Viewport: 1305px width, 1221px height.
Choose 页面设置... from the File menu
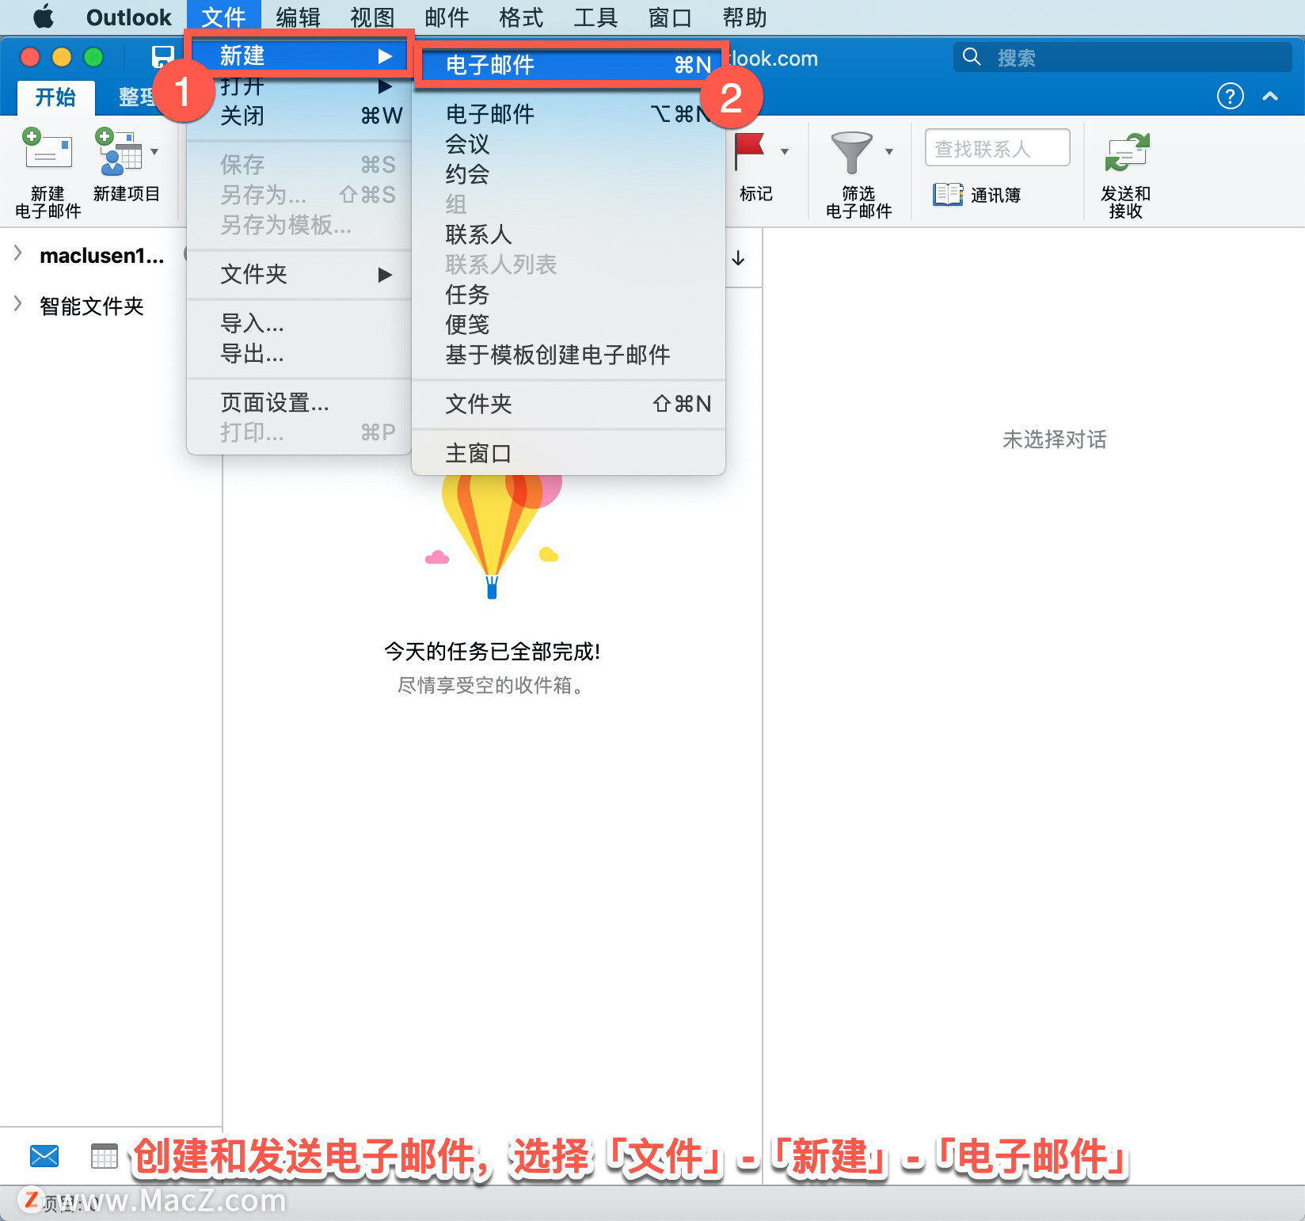[299, 402]
